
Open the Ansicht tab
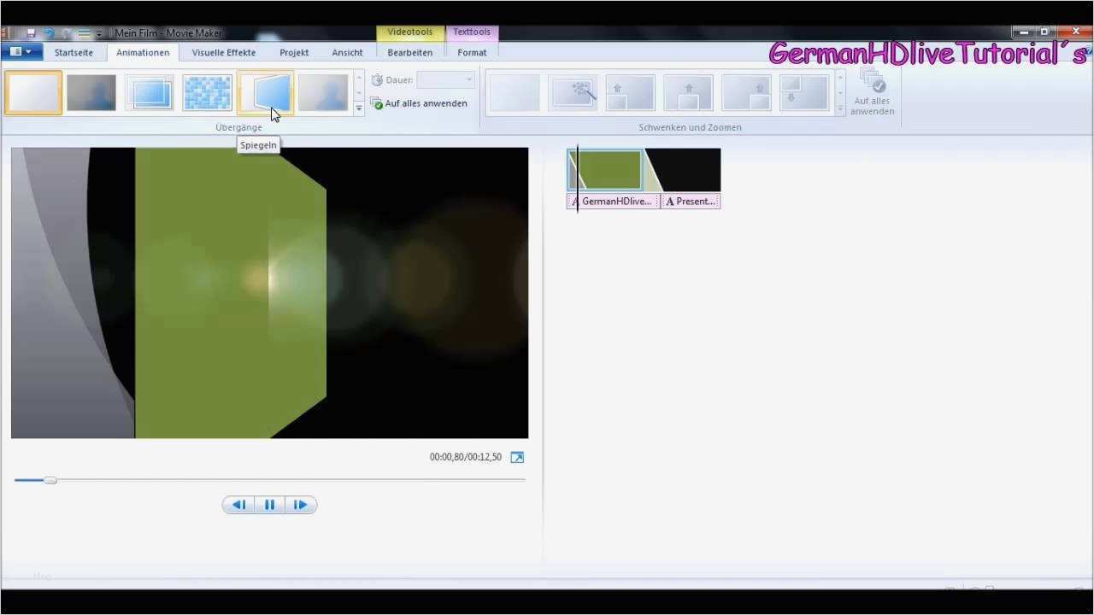[x=347, y=52]
